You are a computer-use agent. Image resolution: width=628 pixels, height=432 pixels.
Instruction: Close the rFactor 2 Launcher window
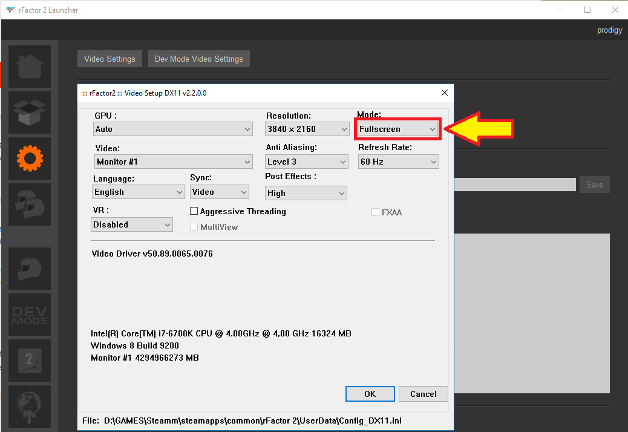click(615, 10)
